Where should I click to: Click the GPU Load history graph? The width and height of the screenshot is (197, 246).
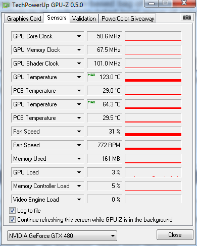tap(153, 172)
